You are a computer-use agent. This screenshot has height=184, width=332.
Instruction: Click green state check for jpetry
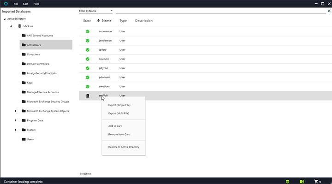click(x=88, y=50)
